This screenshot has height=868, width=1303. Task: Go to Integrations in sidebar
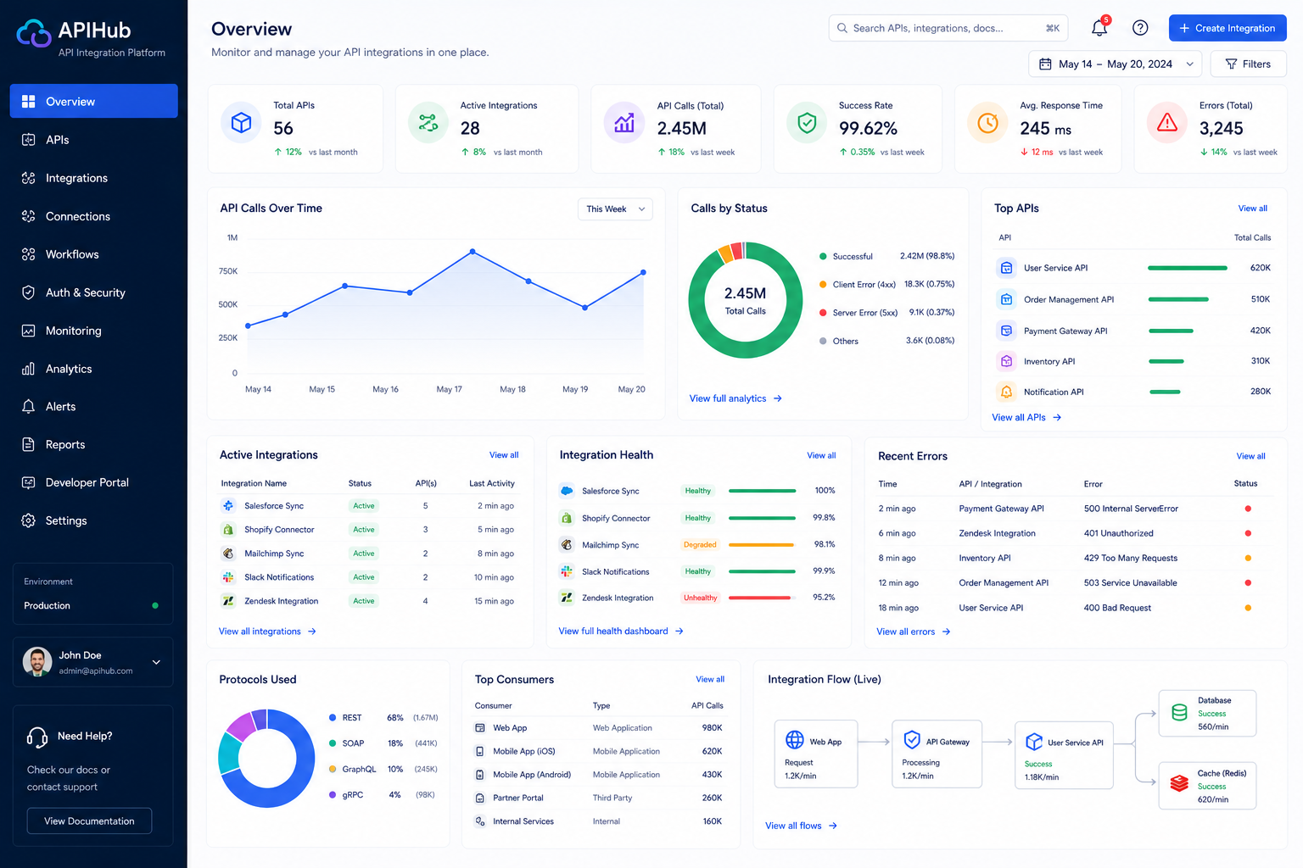(x=93, y=178)
